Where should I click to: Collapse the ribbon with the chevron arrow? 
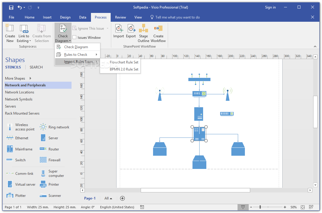click(315, 46)
